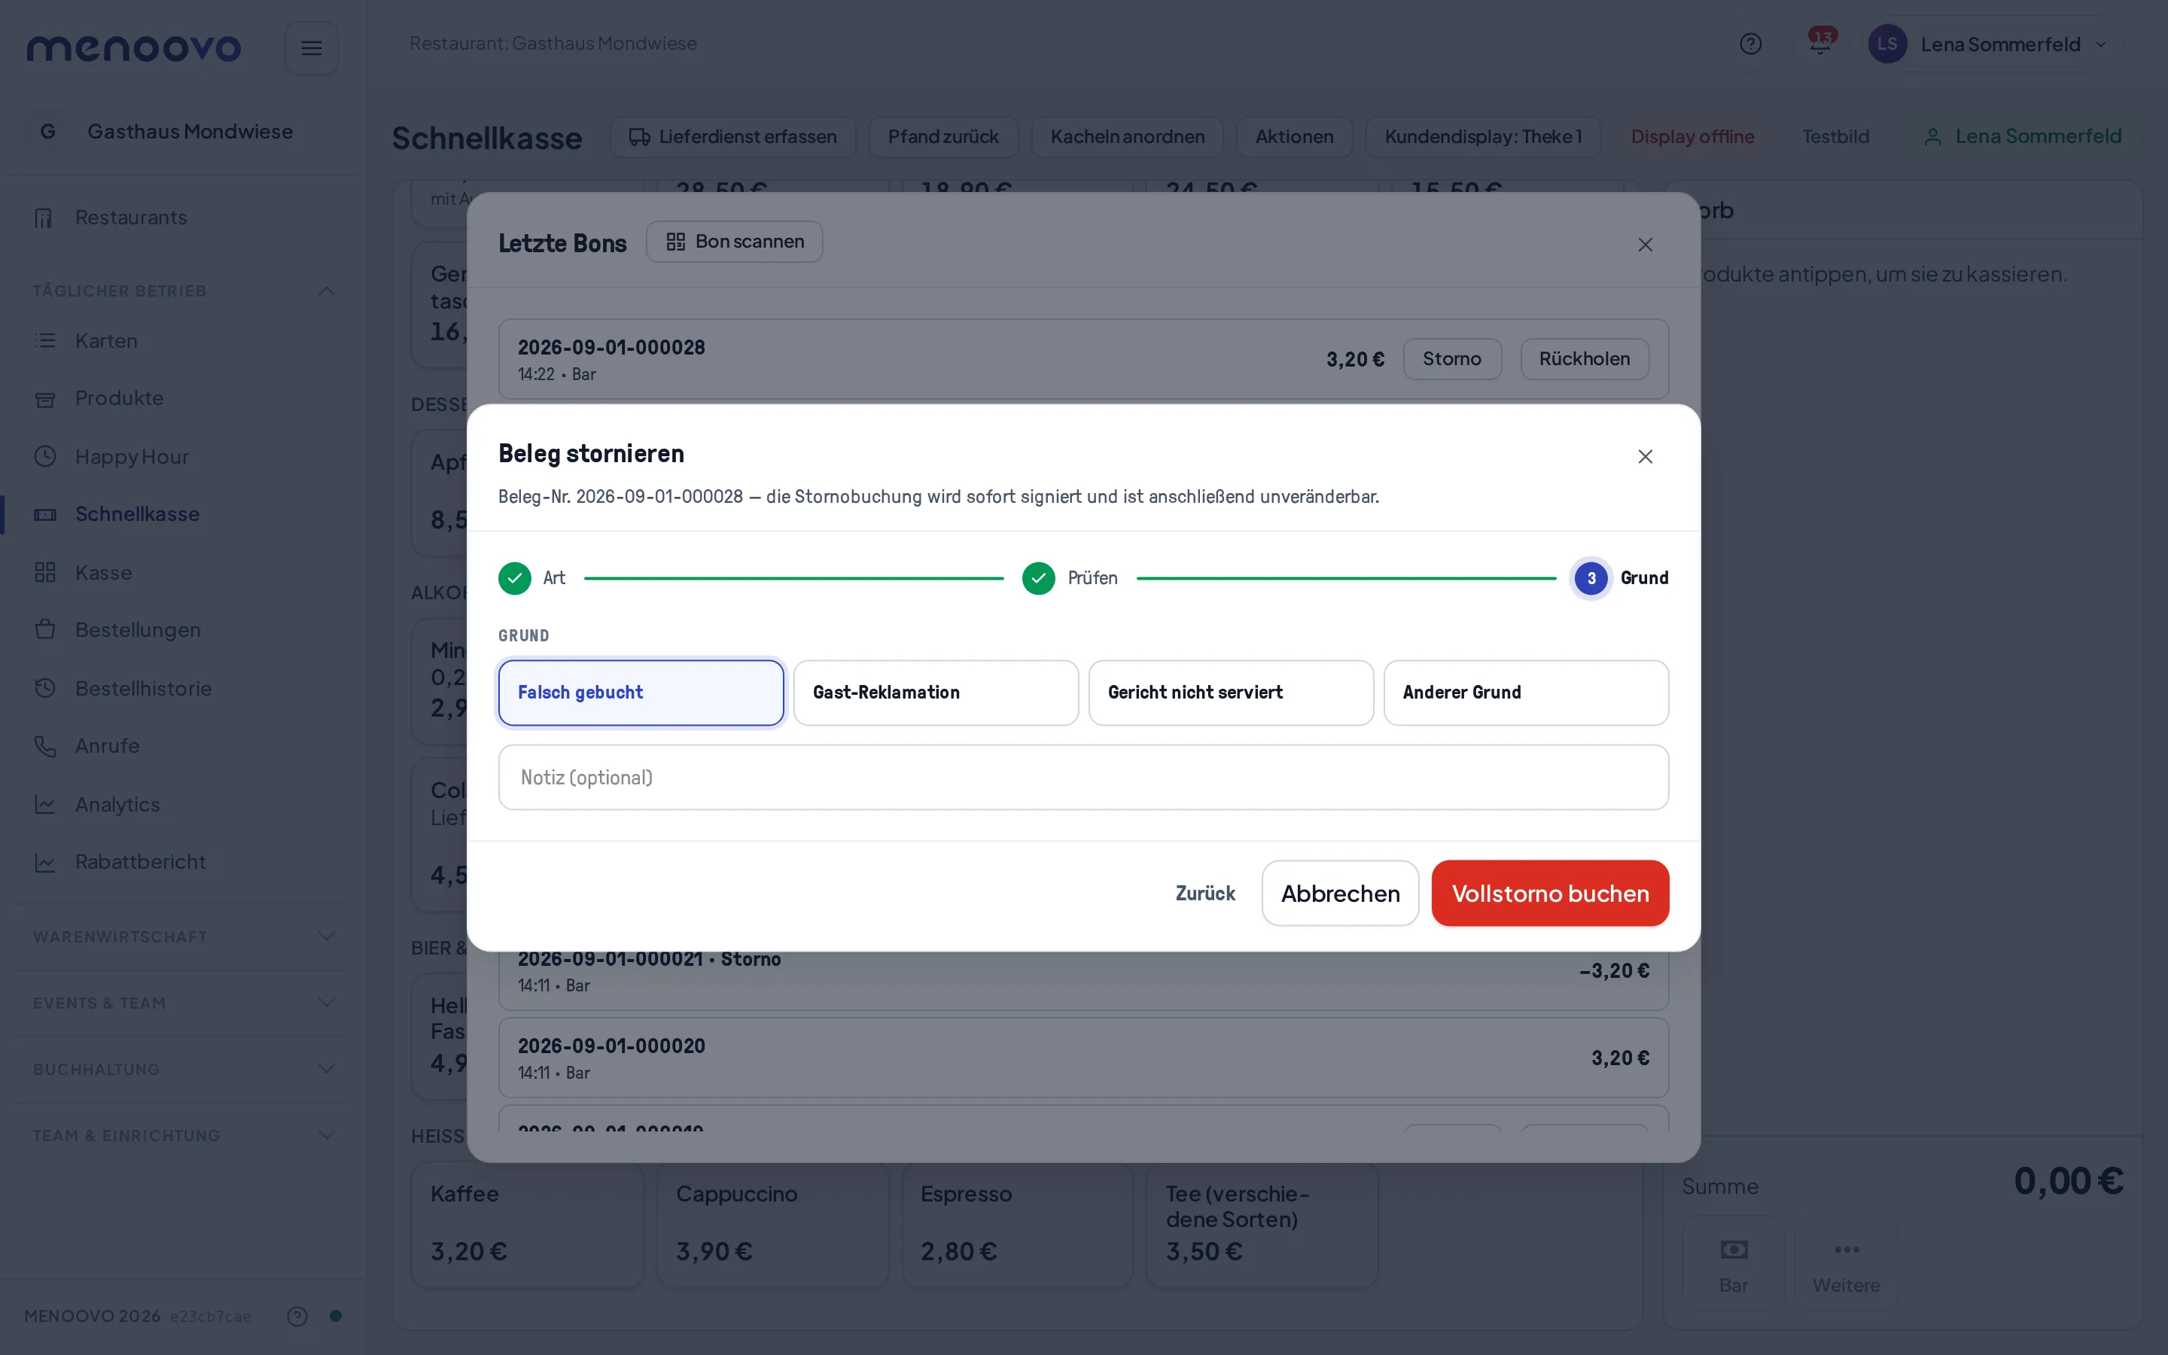Collapse the Täglicher Betrieb section
Viewport: 2168px width, 1355px height.
[x=326, y=291]
